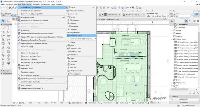Screen dimensions: 200x107
Task: Switch navigator to Project Map icon
Action: (186, 21)
